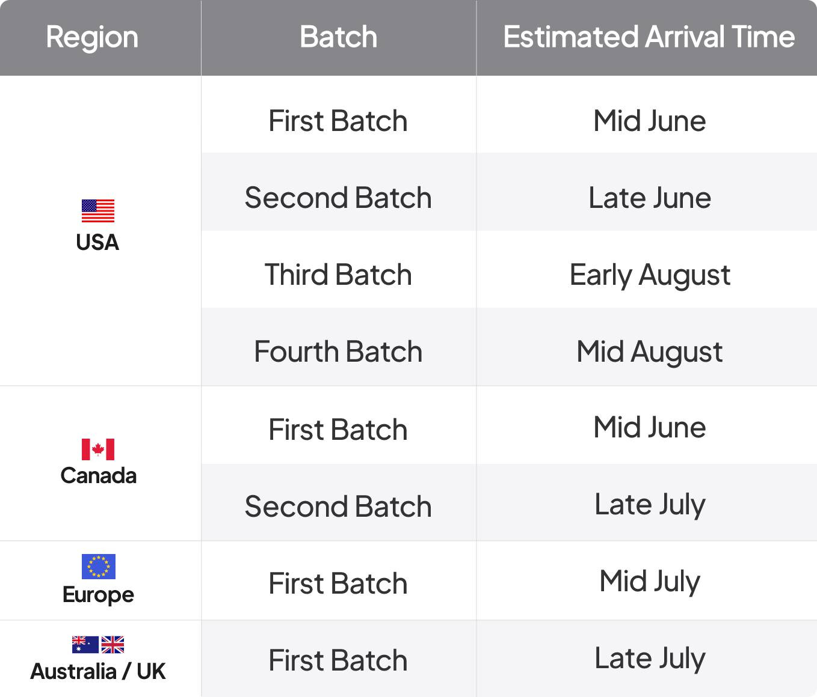Click the Canada region label
This screenshot has width=817, height=697.
[x=99, y=475]
